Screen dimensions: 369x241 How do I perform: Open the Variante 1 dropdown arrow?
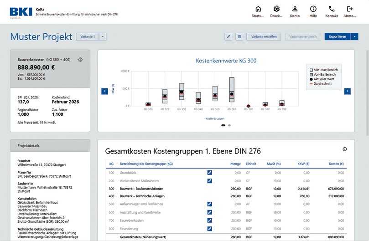coord(103,37)
